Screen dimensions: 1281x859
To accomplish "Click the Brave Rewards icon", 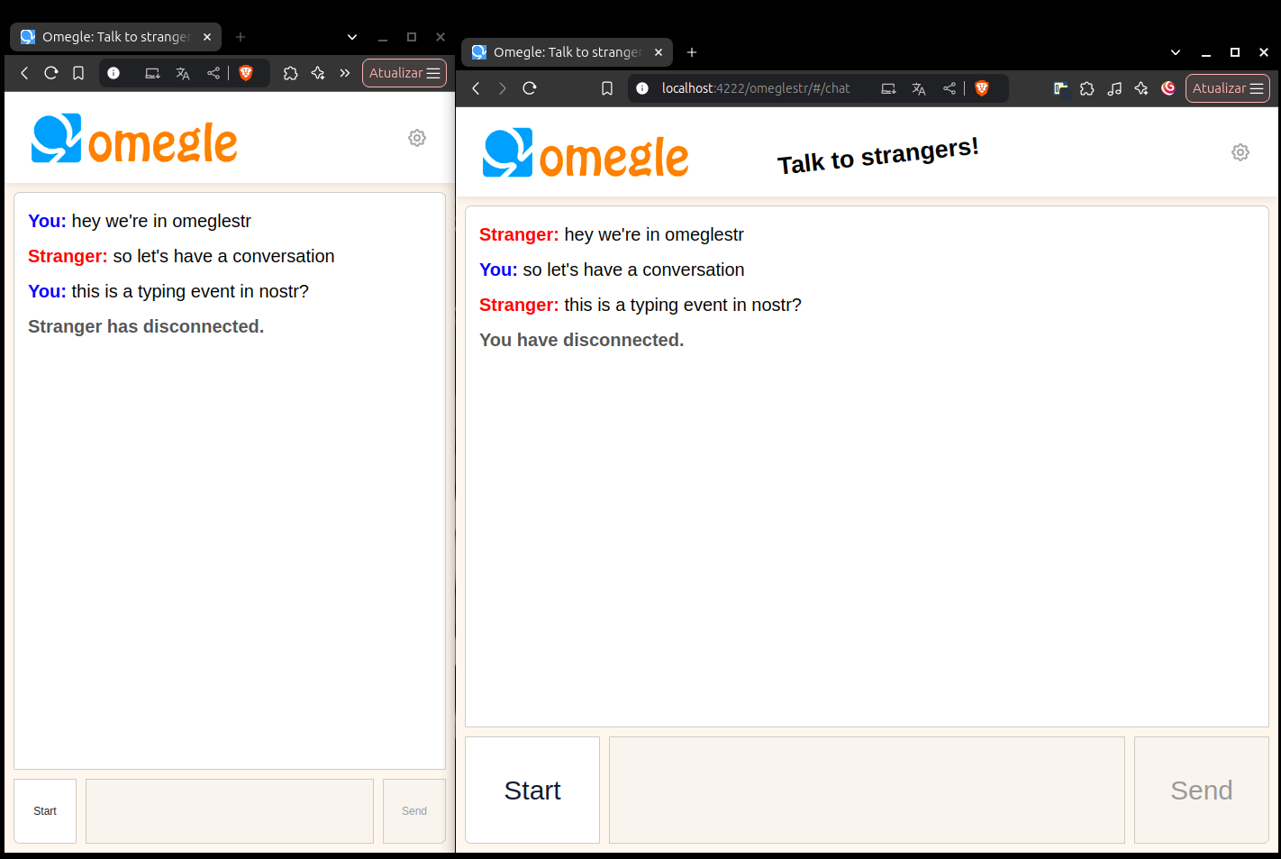I will pos(1168,87).
